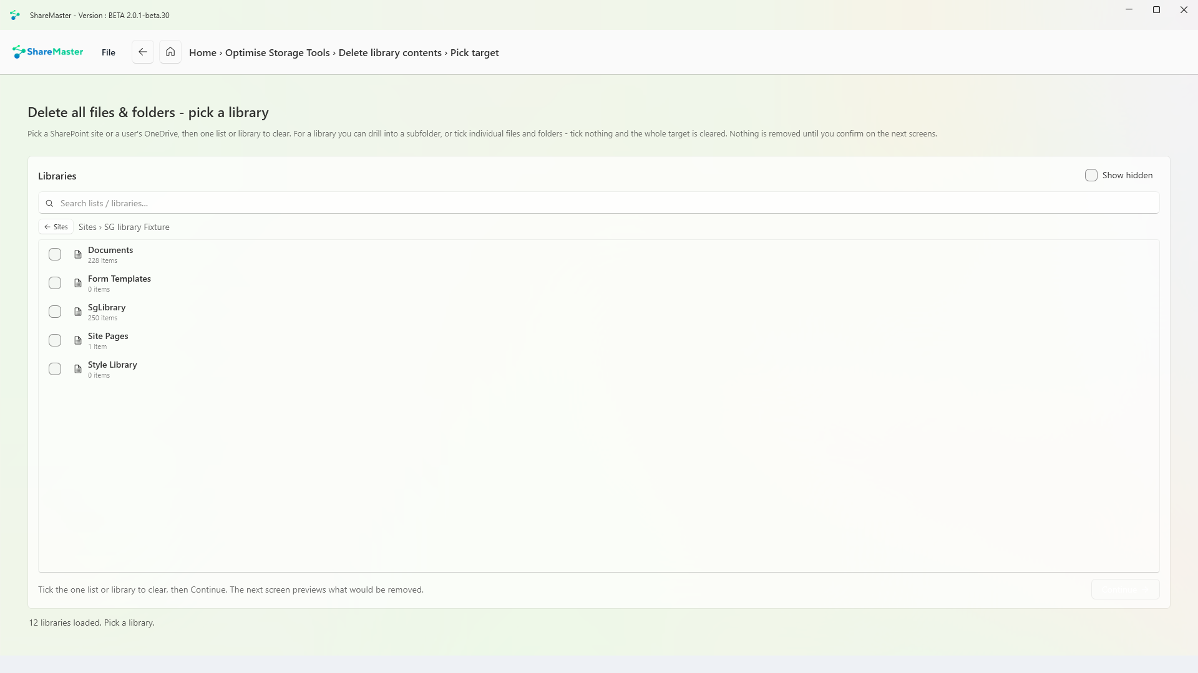
Task: Click the Site Pages library icon
Action: 78,340
